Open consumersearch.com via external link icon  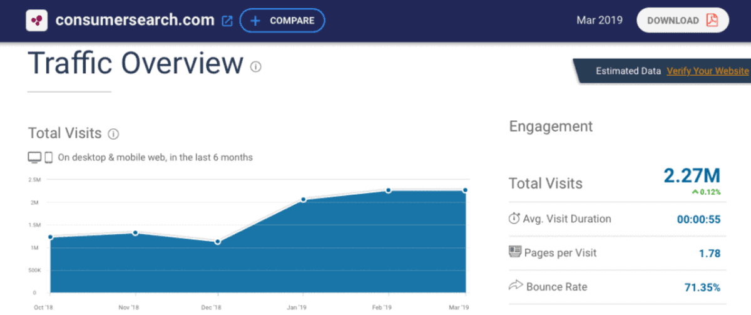[x=227, y=21]
